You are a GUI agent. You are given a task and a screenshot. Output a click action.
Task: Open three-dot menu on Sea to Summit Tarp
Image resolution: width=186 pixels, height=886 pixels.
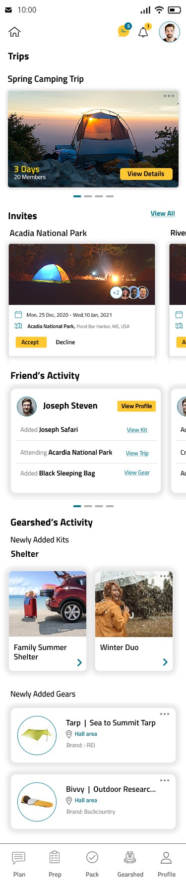click(x=165, y=714)
